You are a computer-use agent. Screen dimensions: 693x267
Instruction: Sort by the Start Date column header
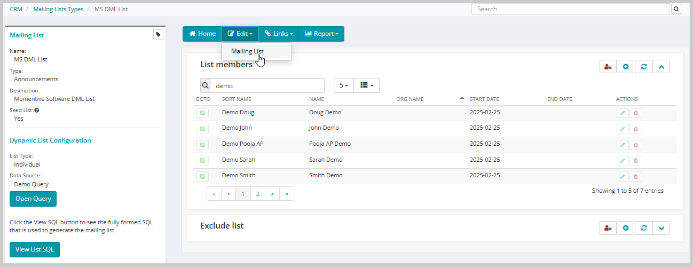point(484,99)
